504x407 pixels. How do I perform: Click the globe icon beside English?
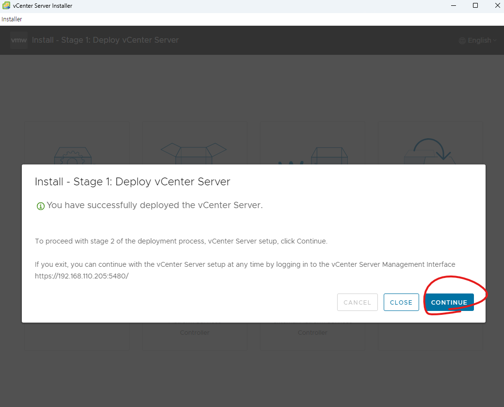462,41
